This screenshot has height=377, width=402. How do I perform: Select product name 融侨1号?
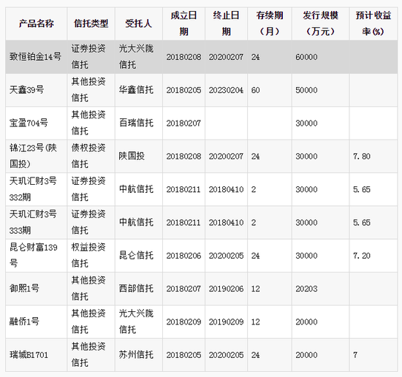24,321
